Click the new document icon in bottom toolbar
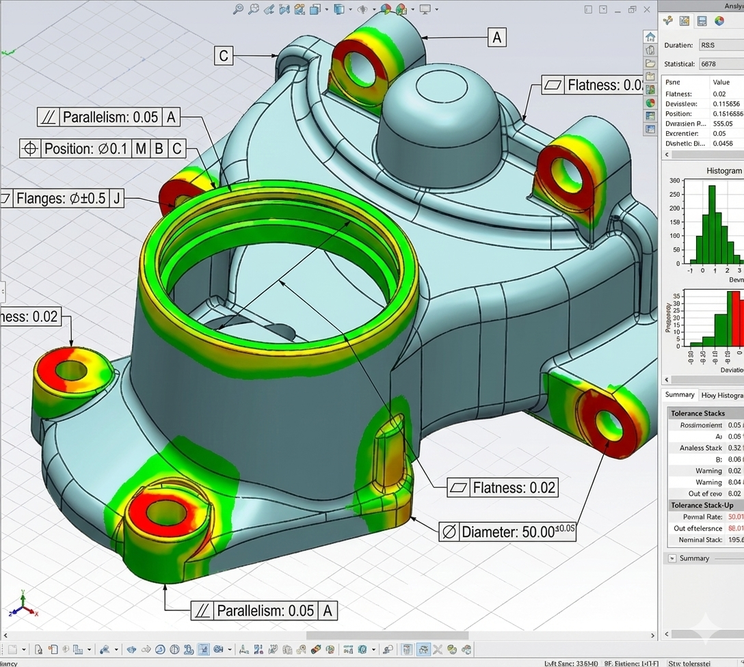The height and width of the screenshot is (667, 744). [x=14, y=649]
